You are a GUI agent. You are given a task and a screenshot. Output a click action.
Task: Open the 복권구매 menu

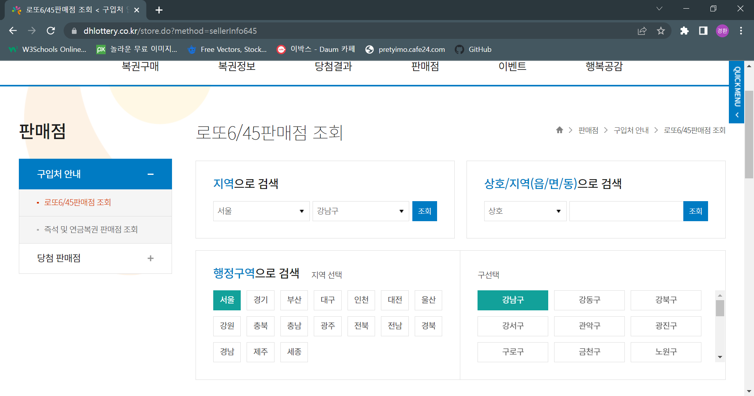[140, 66]
